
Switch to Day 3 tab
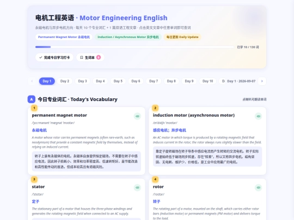[83, 81]
